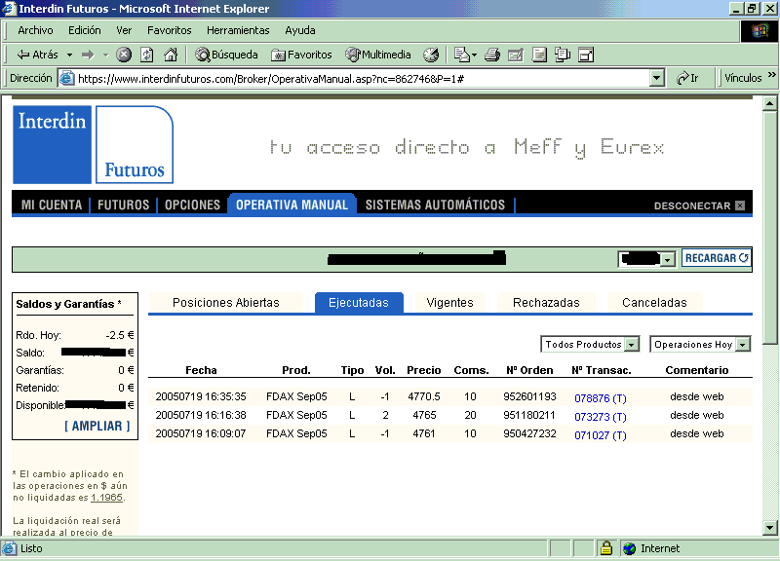
Task: Switch to Canceladas tab
Action: click(x=654, y=303)
